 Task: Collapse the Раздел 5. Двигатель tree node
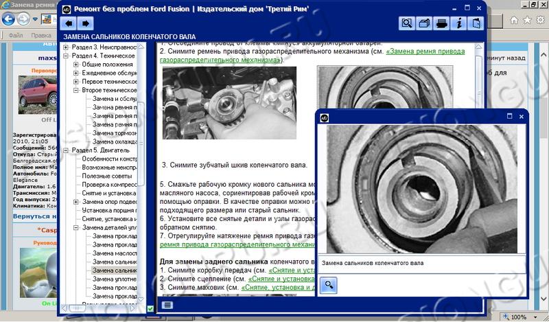pyautogui.click(x=65, y=150)
